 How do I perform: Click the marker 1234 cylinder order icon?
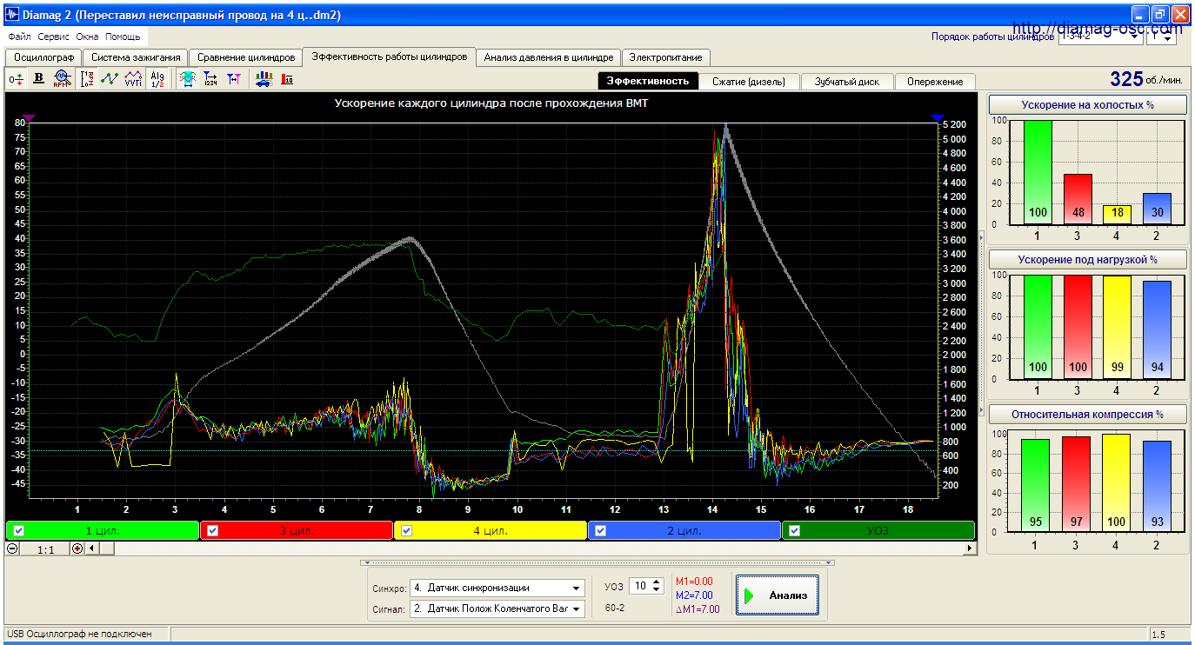(210, 79)
